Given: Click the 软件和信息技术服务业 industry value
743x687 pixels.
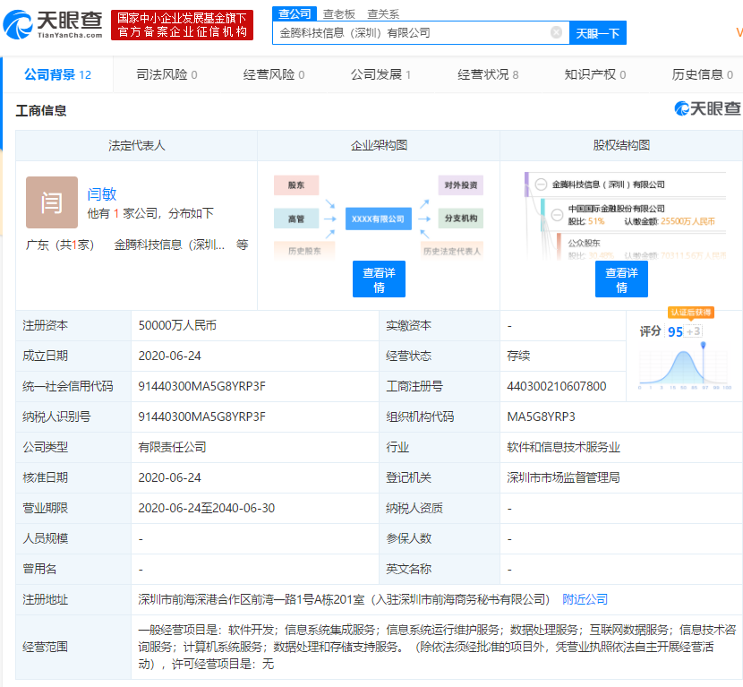Looking at the screenshot, I should coord(564,447).
